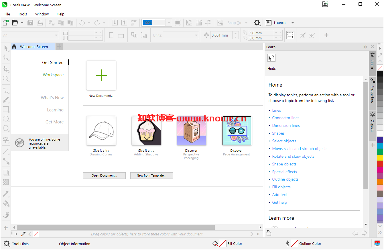The height and width of the screenshot is (250, 384).
Task: Select the Rectangle tool
Action: click(x=6, y=109)
